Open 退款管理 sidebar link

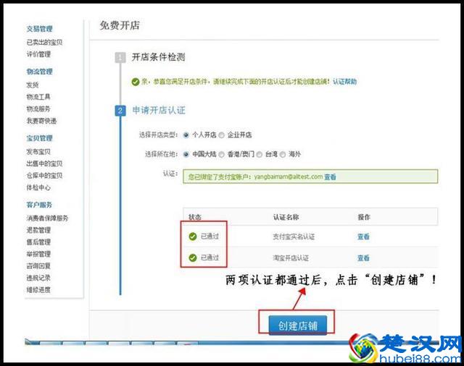click(38, 230)
